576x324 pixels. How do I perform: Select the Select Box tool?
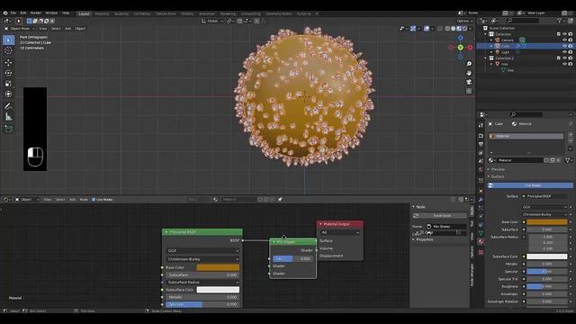click(x=8, y=40)
